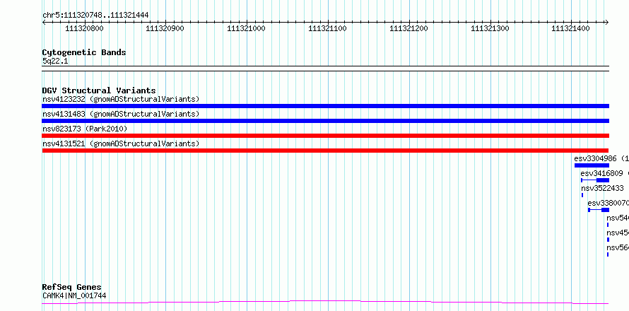Viewport: 629px width, 311px height.
Task: Select the small blue mark under nsv3522433
Action: (582, 195)
